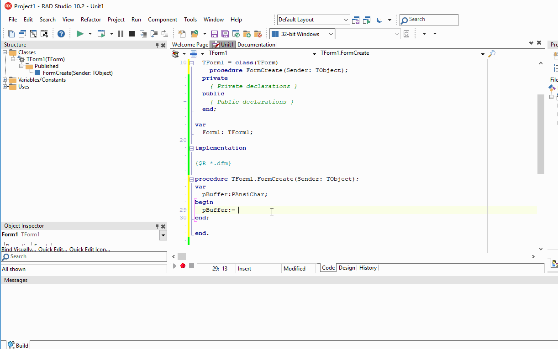Select FormCreate(Sender: TObject) in Structure tree
Image resolution: width=558 pixels, height=349 pixels.
[x=77, y=73]
